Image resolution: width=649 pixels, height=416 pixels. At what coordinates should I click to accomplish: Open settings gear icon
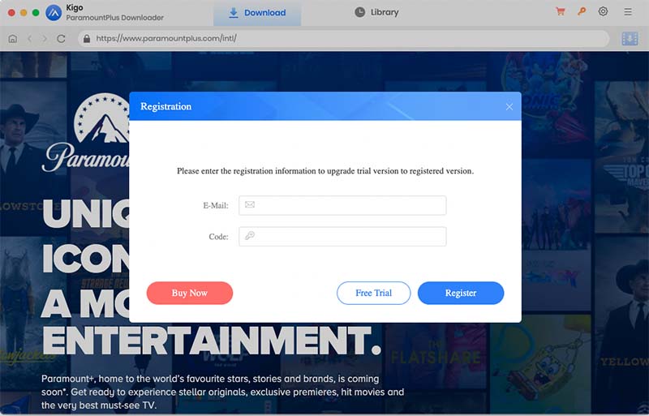pos(603,11)
